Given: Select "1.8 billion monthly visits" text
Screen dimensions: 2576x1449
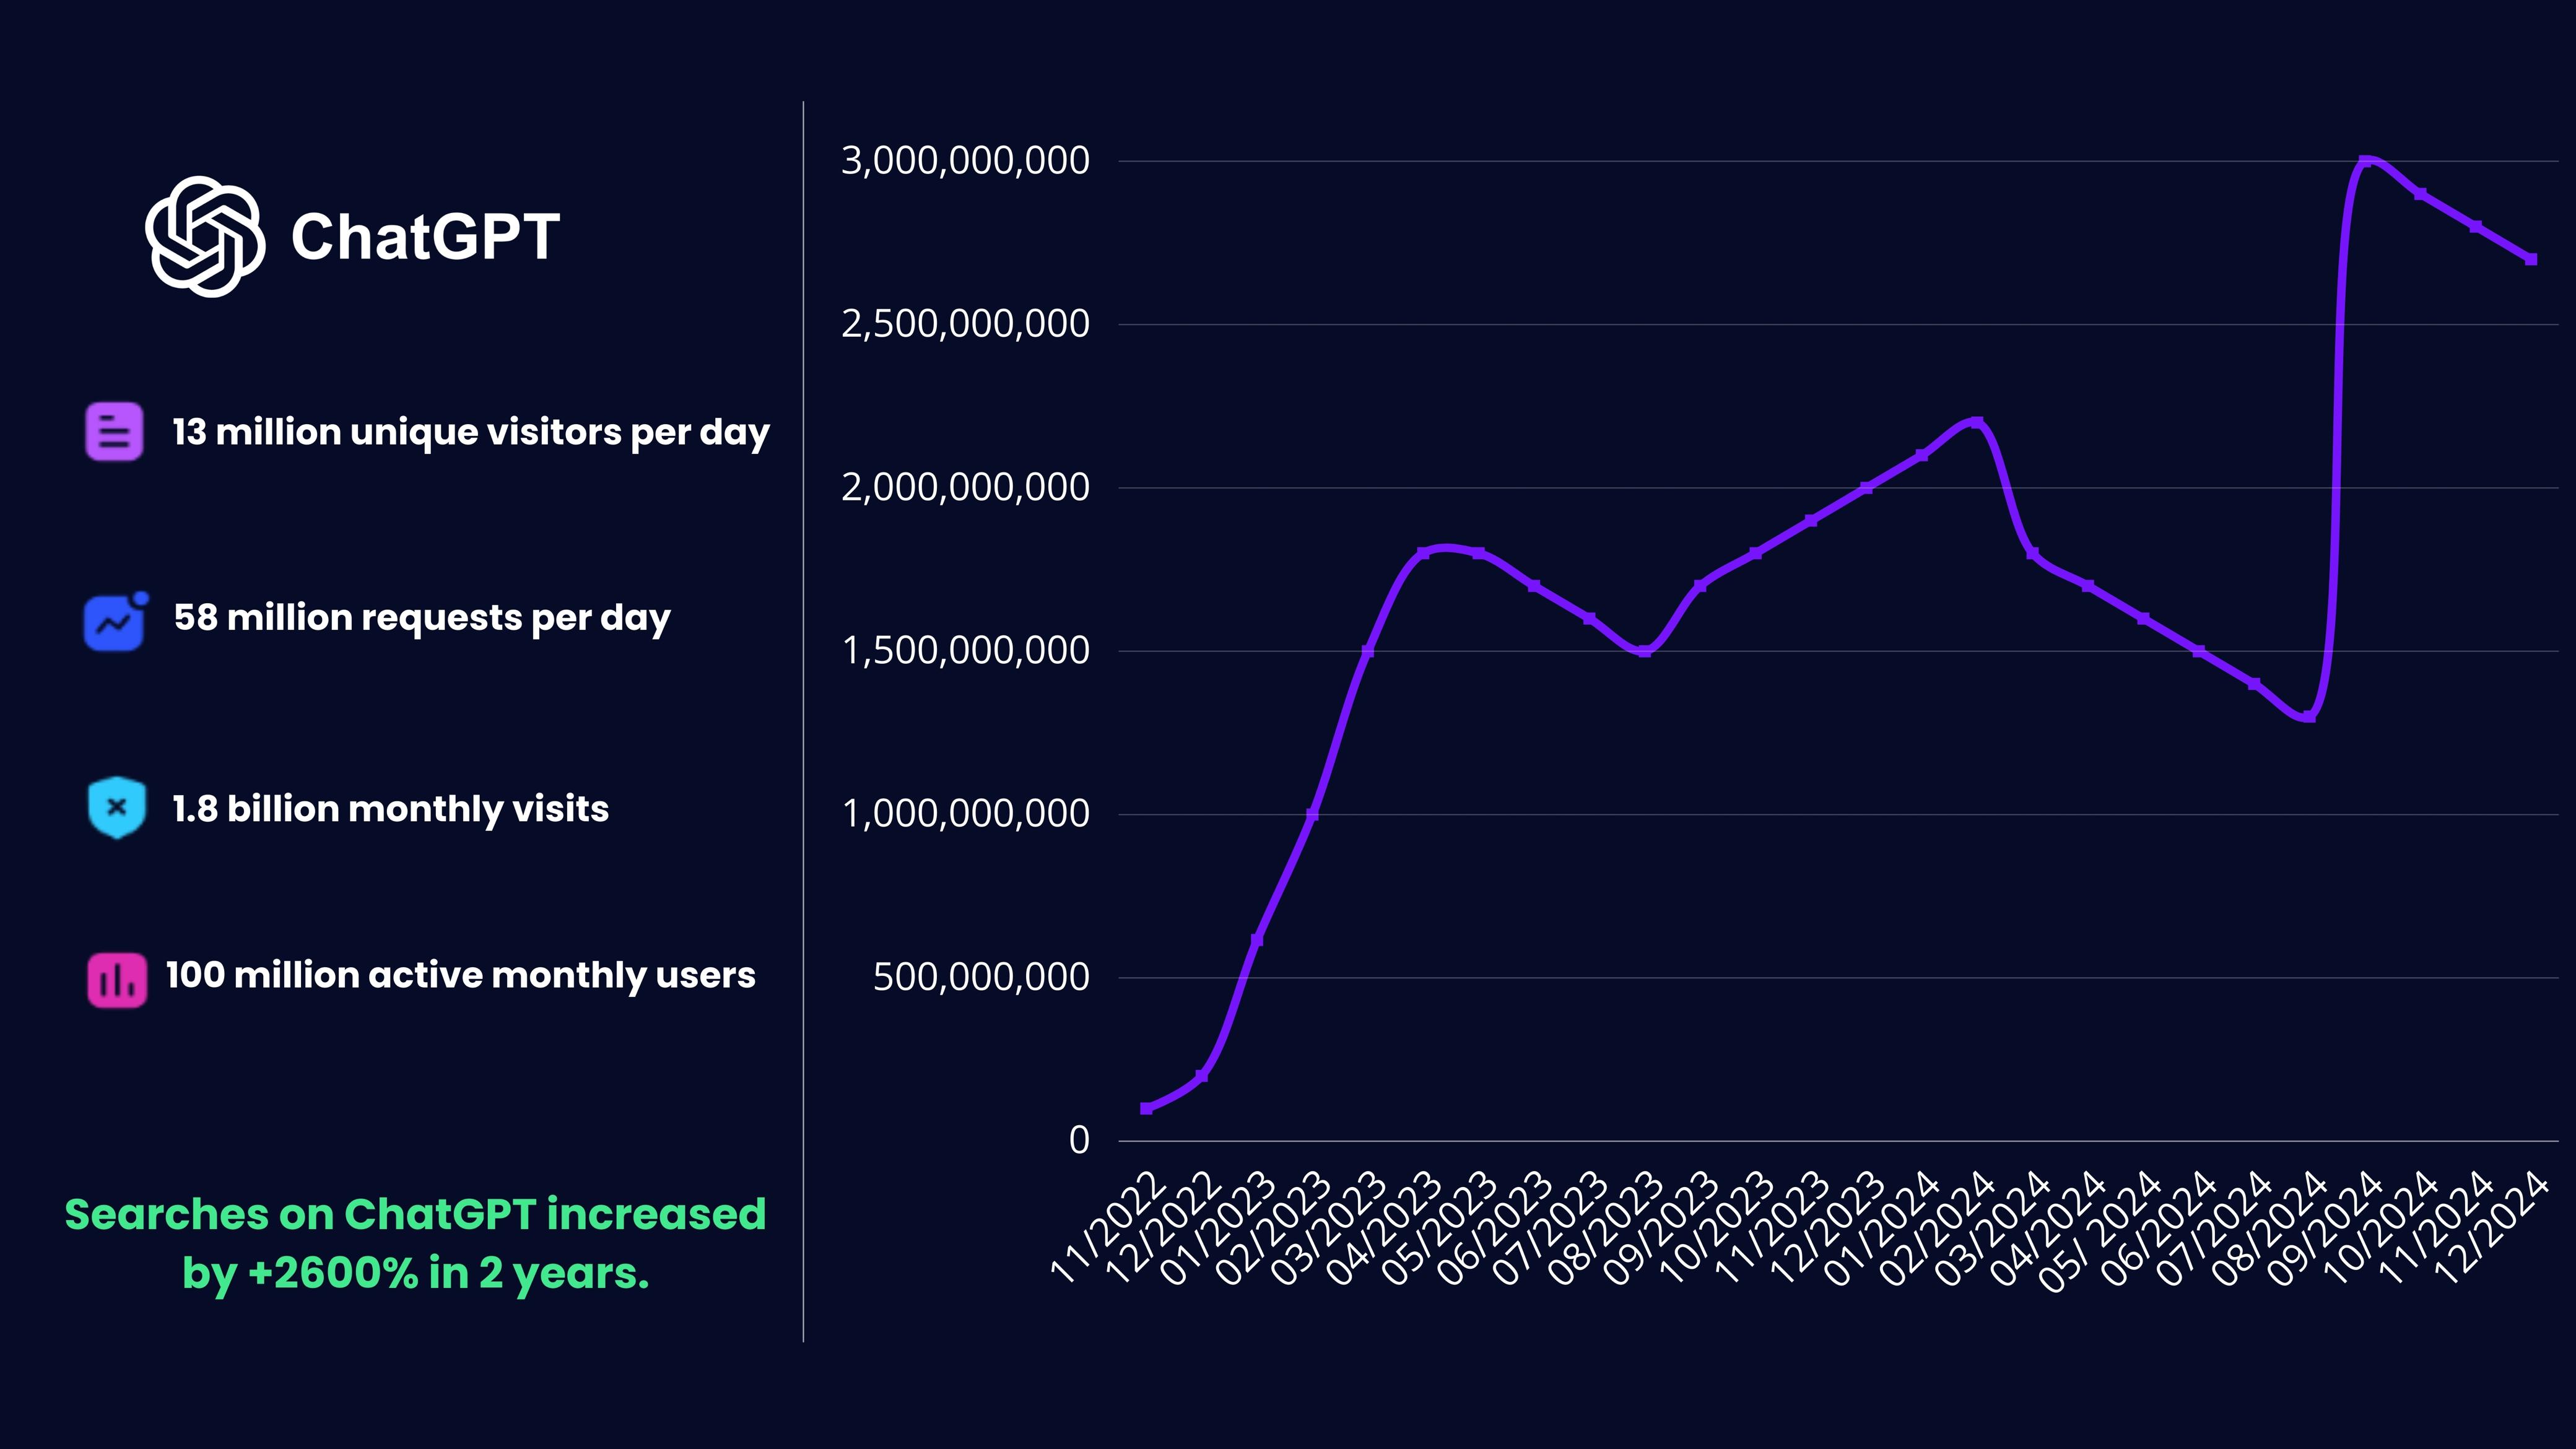Looking at the screenshot, I should [x=391, y=809].
